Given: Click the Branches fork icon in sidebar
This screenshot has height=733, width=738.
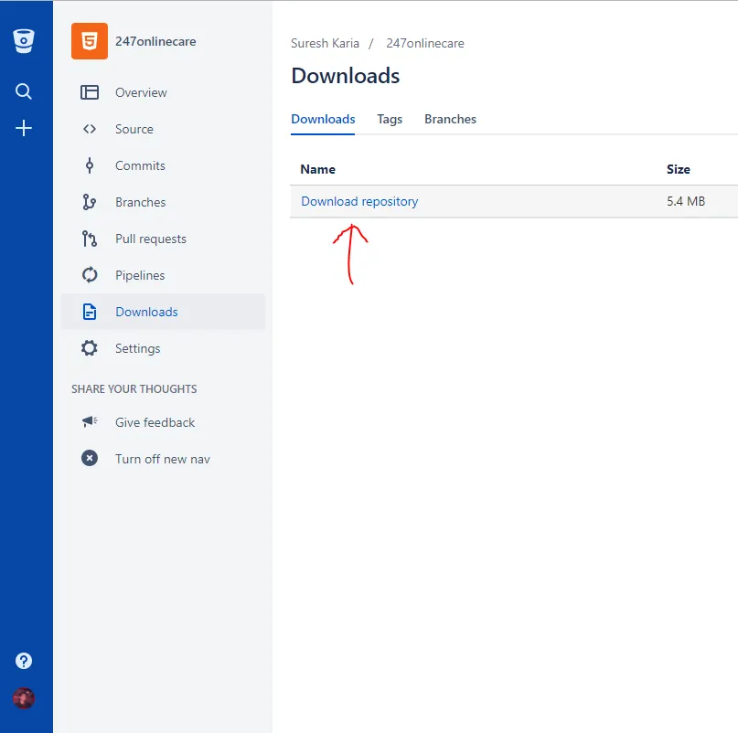Looking at the screenshot, I should click(90, 202).
